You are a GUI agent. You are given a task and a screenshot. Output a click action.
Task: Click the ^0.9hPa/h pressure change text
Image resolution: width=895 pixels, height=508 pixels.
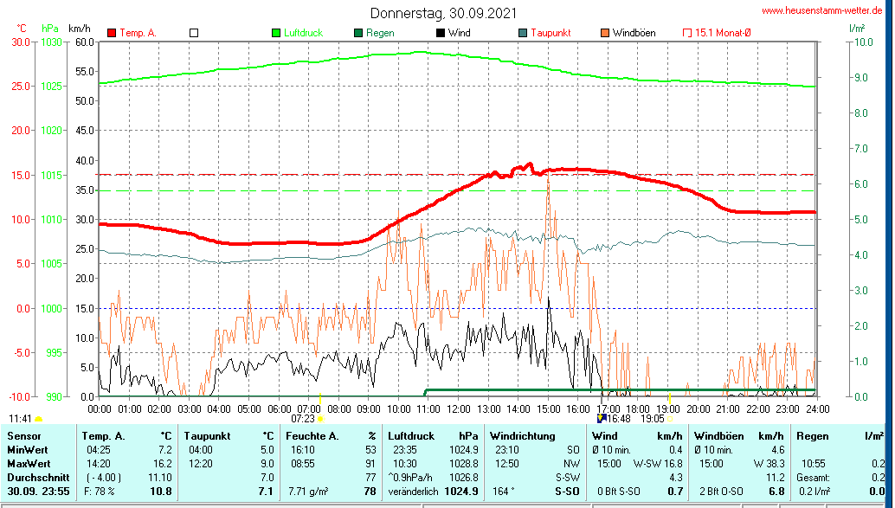pos(409,477)
